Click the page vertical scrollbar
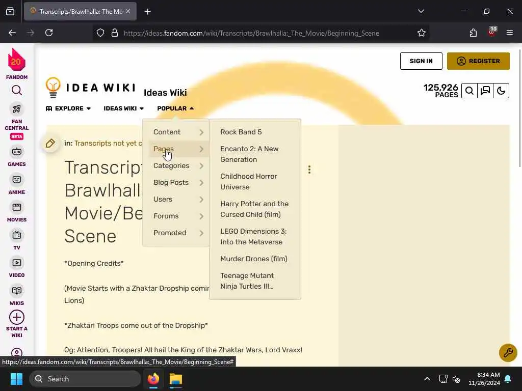522x391 pixels. point(520,108)
